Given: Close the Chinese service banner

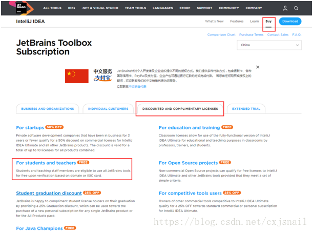Looking at the screenshot, I should (x=258, y=67).
